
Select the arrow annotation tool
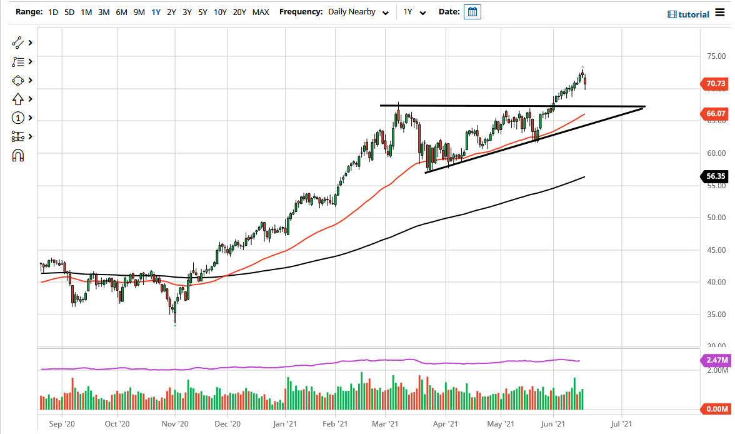pyautogui.click(x=17, y=99)
